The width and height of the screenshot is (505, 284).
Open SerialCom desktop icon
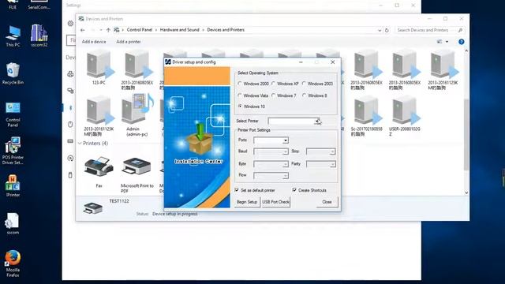pyautogui.click(x=39, y=5)
